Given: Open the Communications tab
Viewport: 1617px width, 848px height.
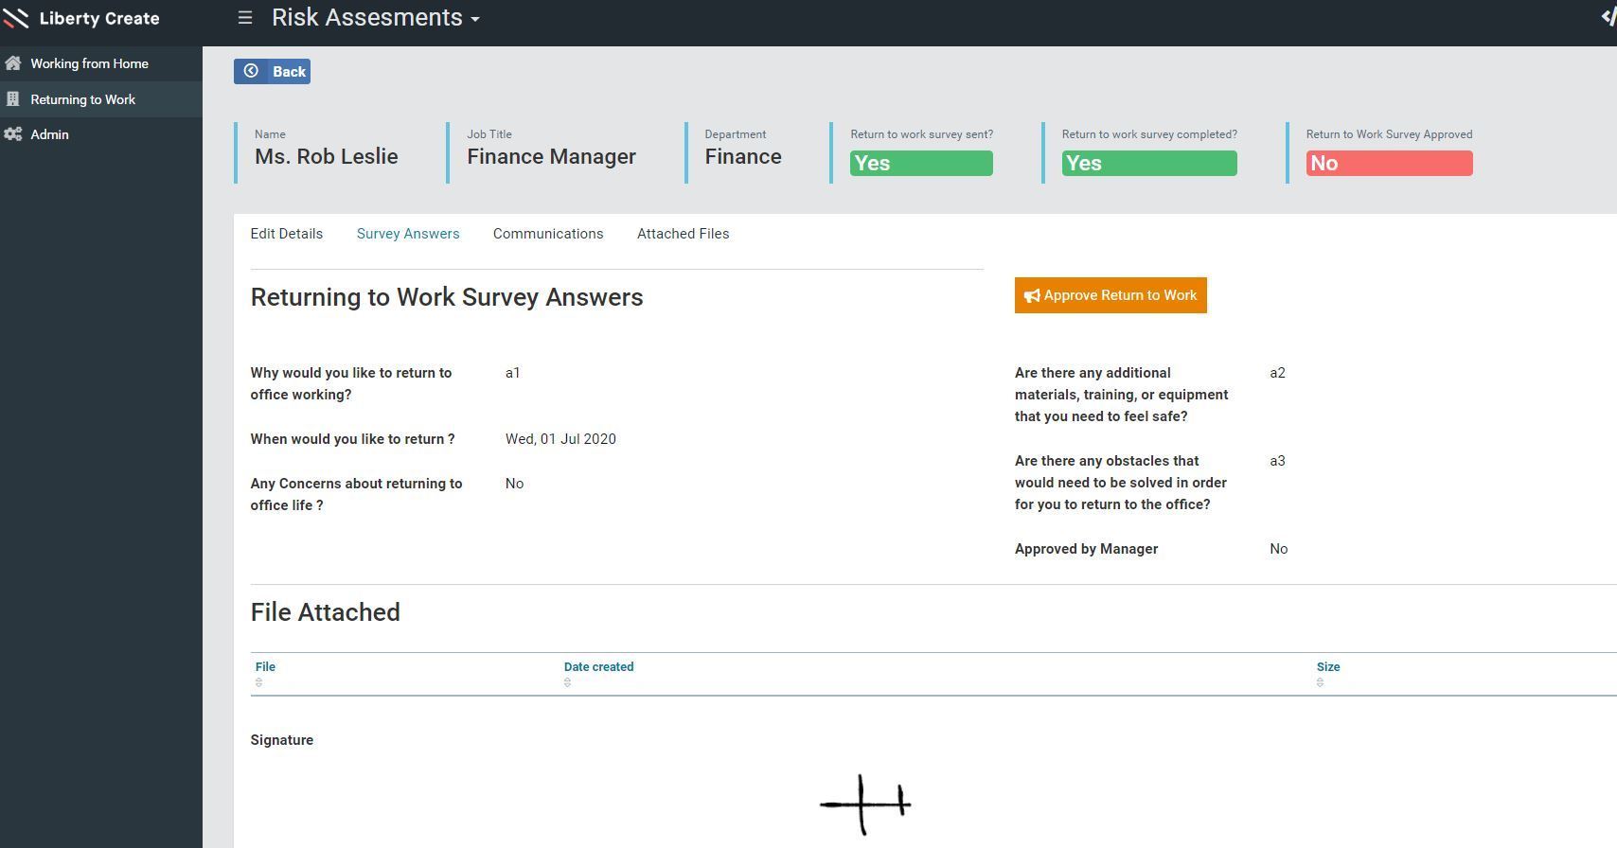Looking at the screenshot, I should (547, 234).
